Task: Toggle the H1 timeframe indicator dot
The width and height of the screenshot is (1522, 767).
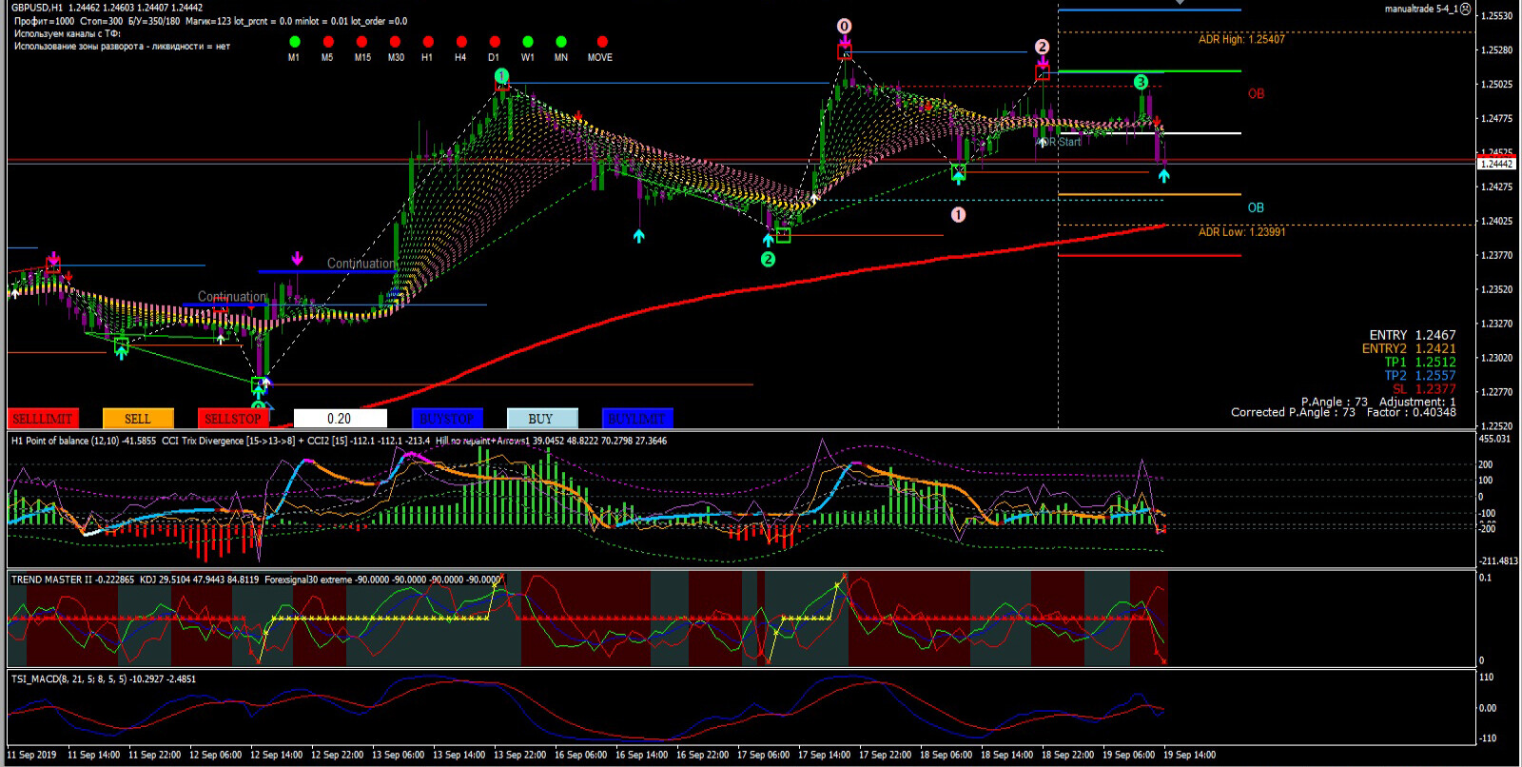Action: (x=428, y=41)
